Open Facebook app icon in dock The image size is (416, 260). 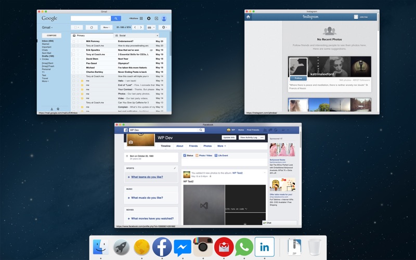click(x=162, y=247)
